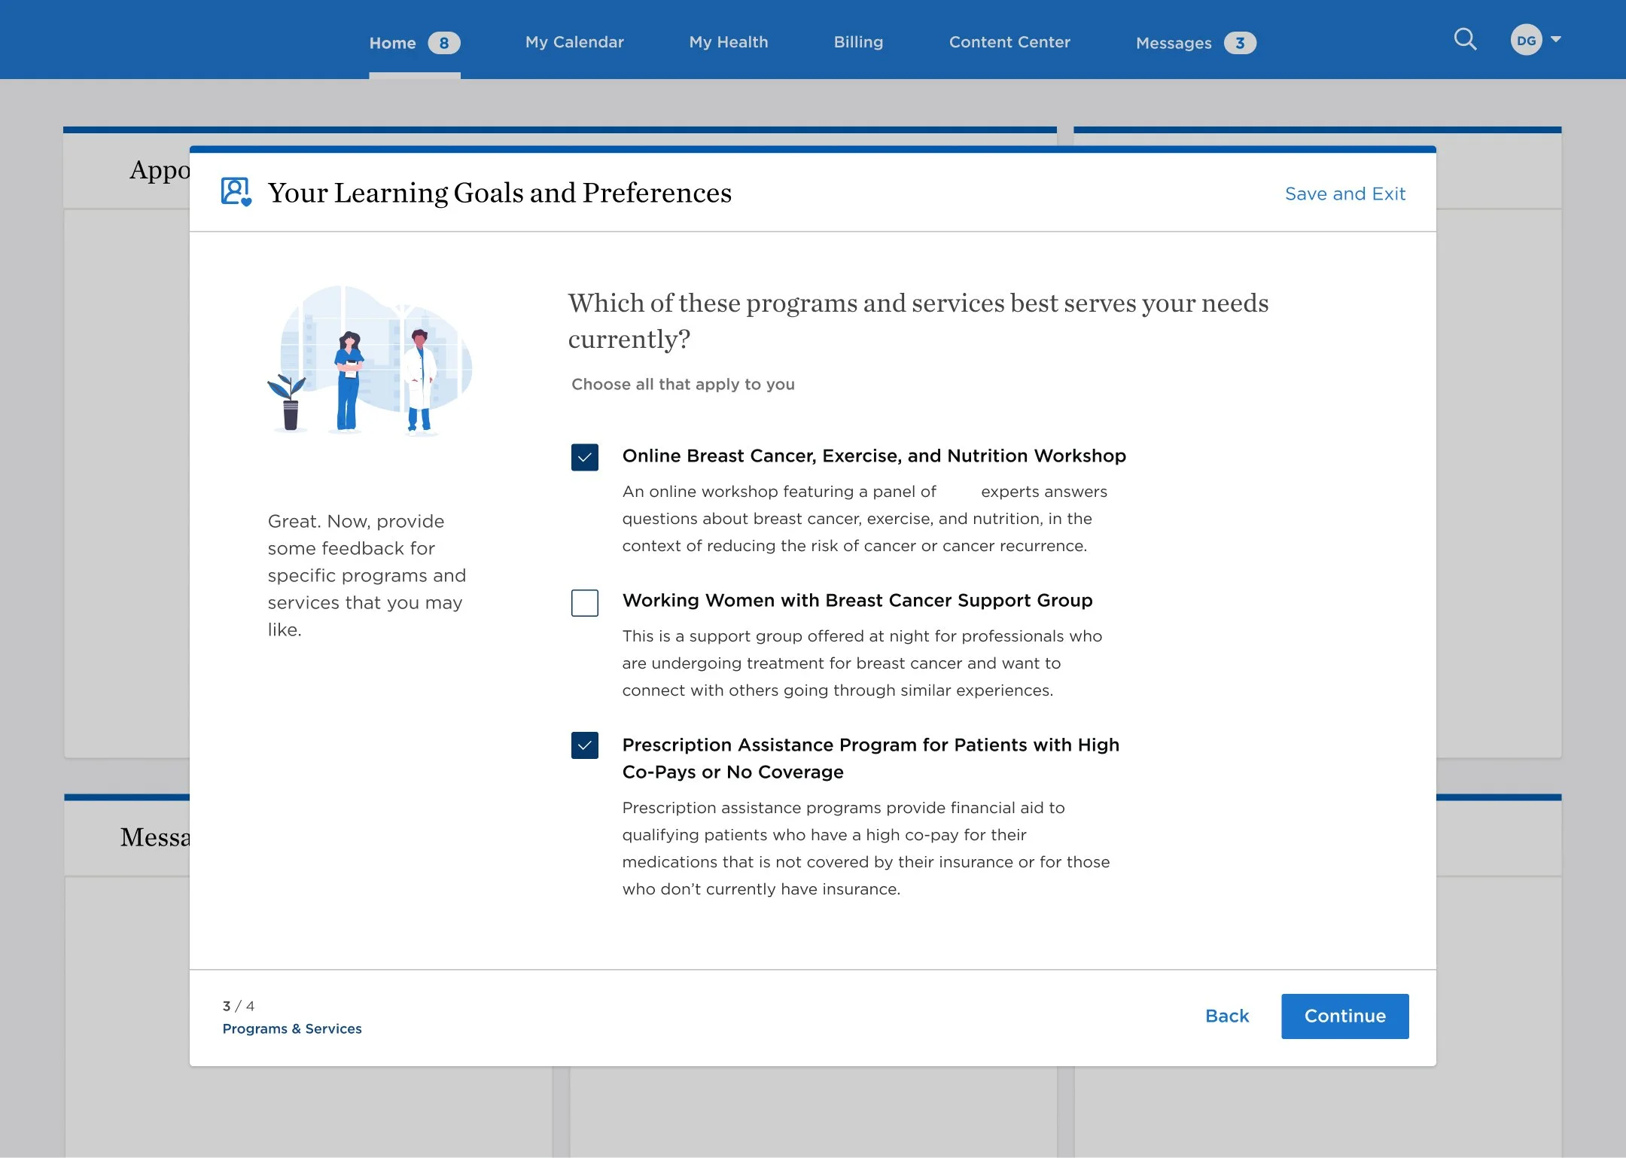The width and height of the screenshot is (1626, 1158).
Task: Click the Messages badge showing 3
Action: (1239, 43)
